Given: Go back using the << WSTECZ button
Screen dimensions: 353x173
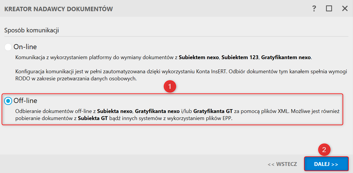Looking at the screenshot, I should click(282, 164).
